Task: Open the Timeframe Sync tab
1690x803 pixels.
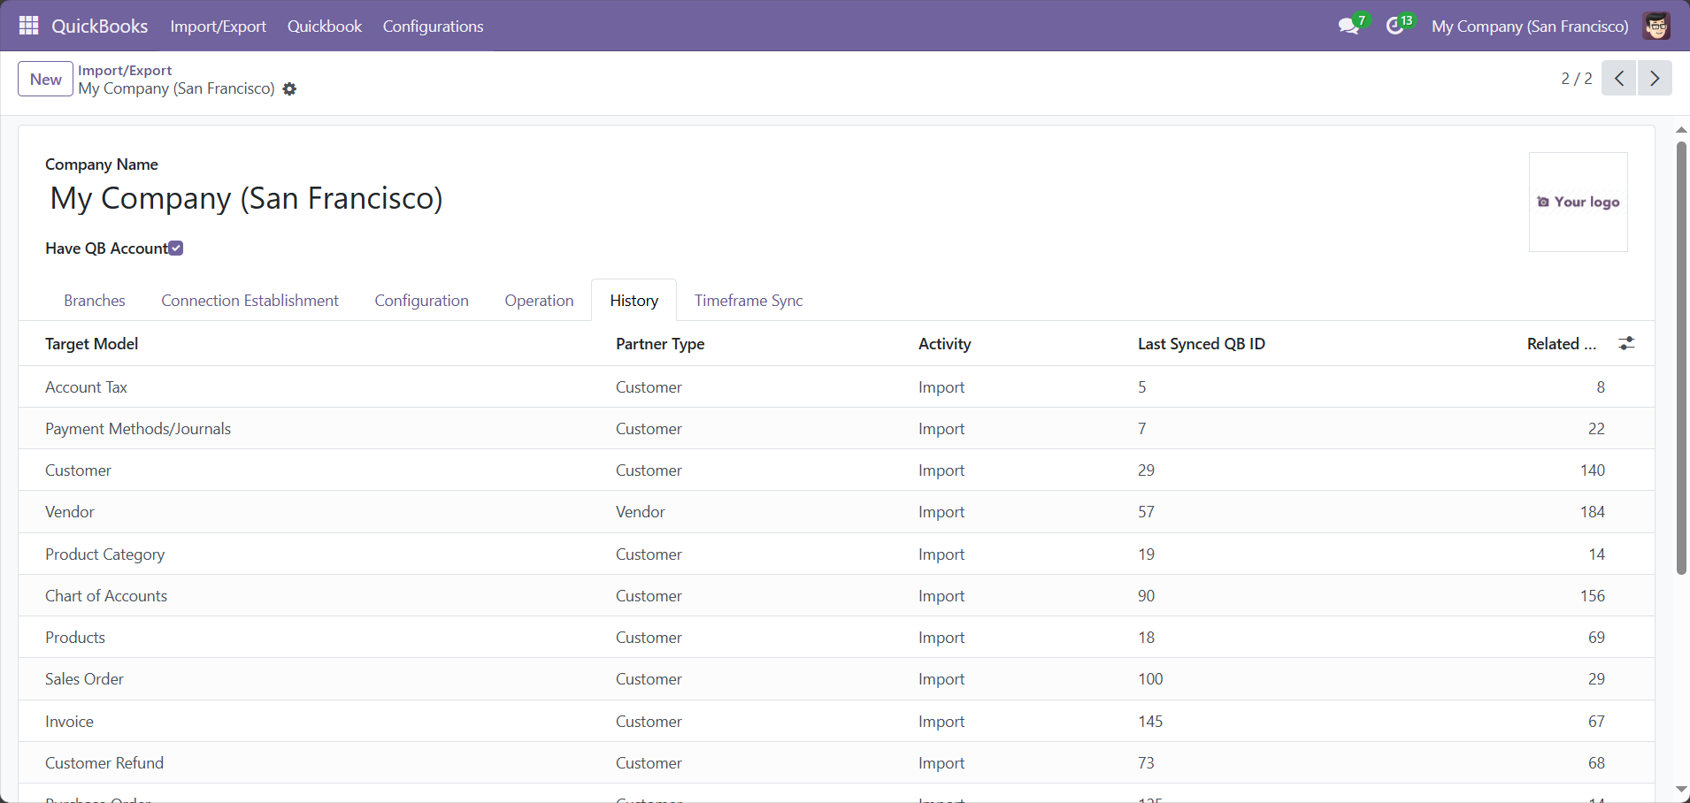Action: [749, 300]
